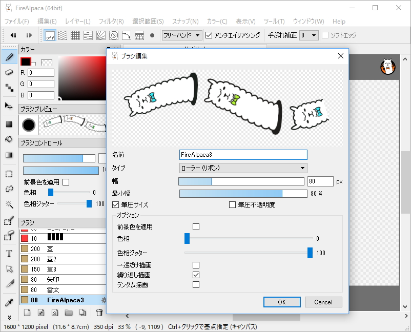Enable 3D perspective snap
This screenshot has width=411, height=332.
point(139,35)
